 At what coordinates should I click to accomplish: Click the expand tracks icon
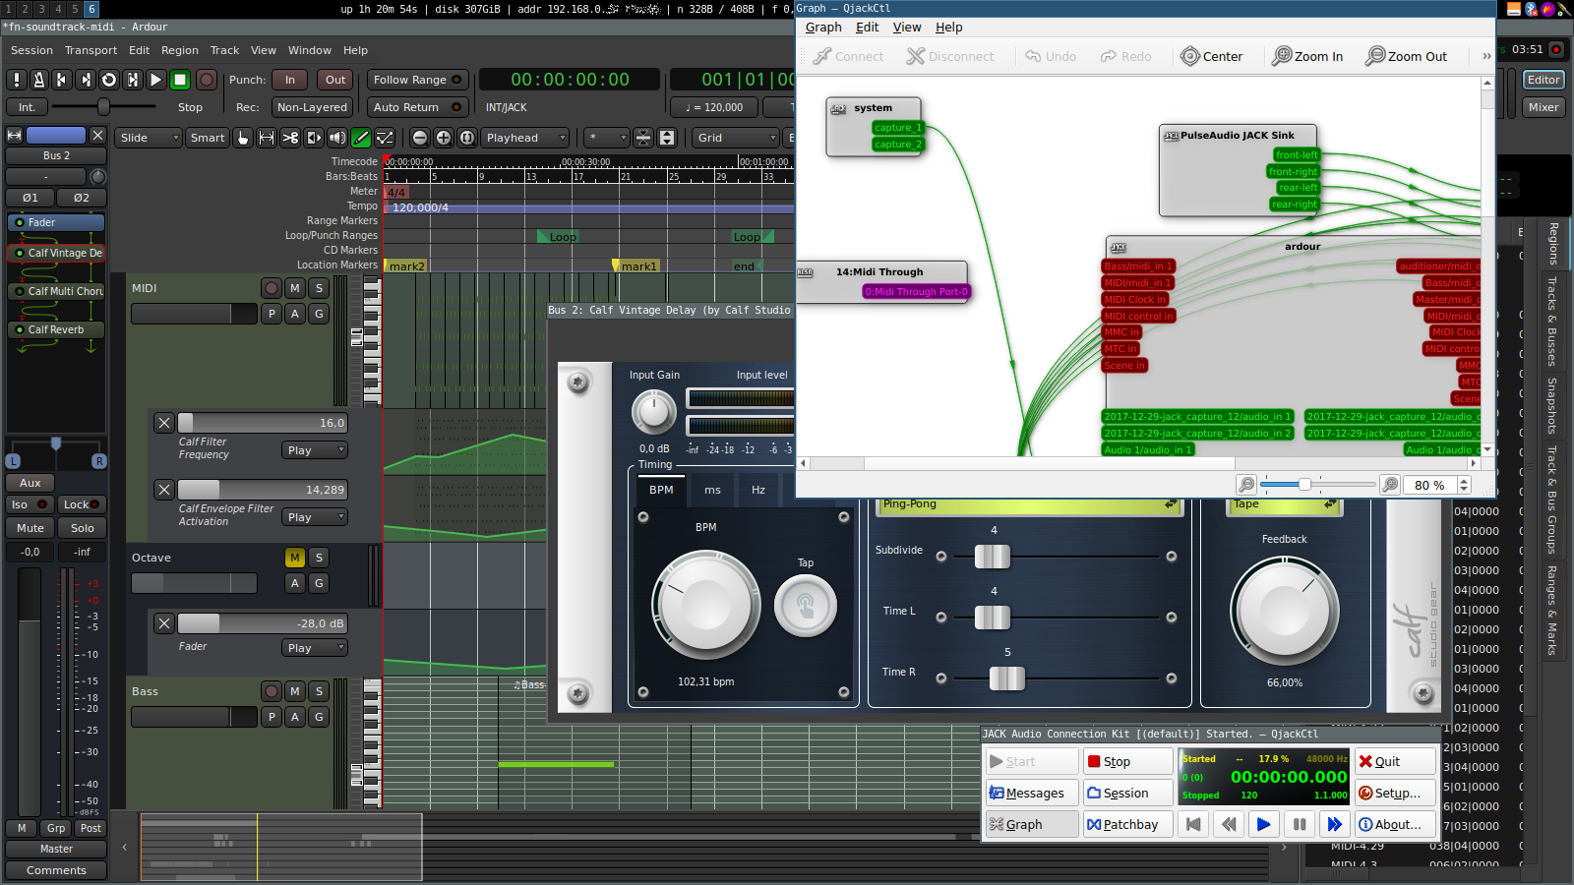point(667,138)
